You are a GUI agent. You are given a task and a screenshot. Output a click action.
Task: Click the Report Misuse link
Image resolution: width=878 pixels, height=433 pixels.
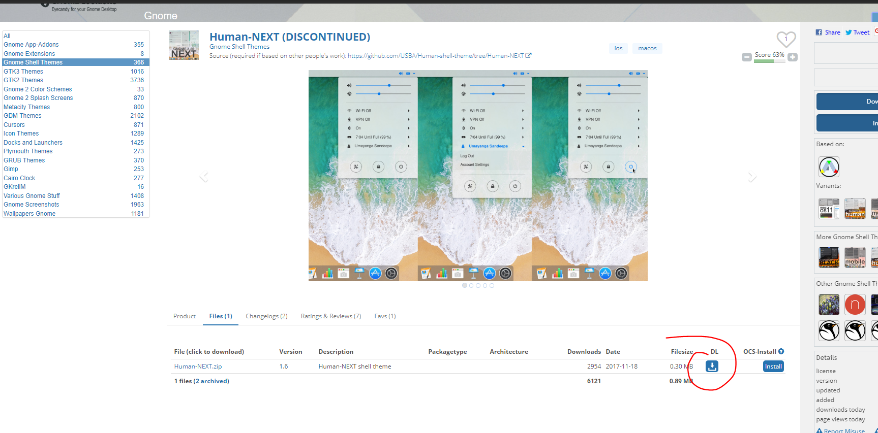pos(841,430)
